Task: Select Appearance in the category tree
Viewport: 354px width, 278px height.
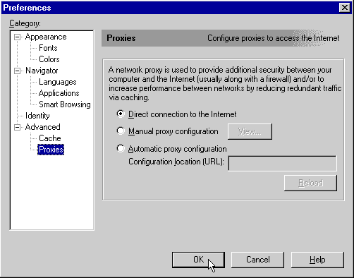Action: click(46, 37)
